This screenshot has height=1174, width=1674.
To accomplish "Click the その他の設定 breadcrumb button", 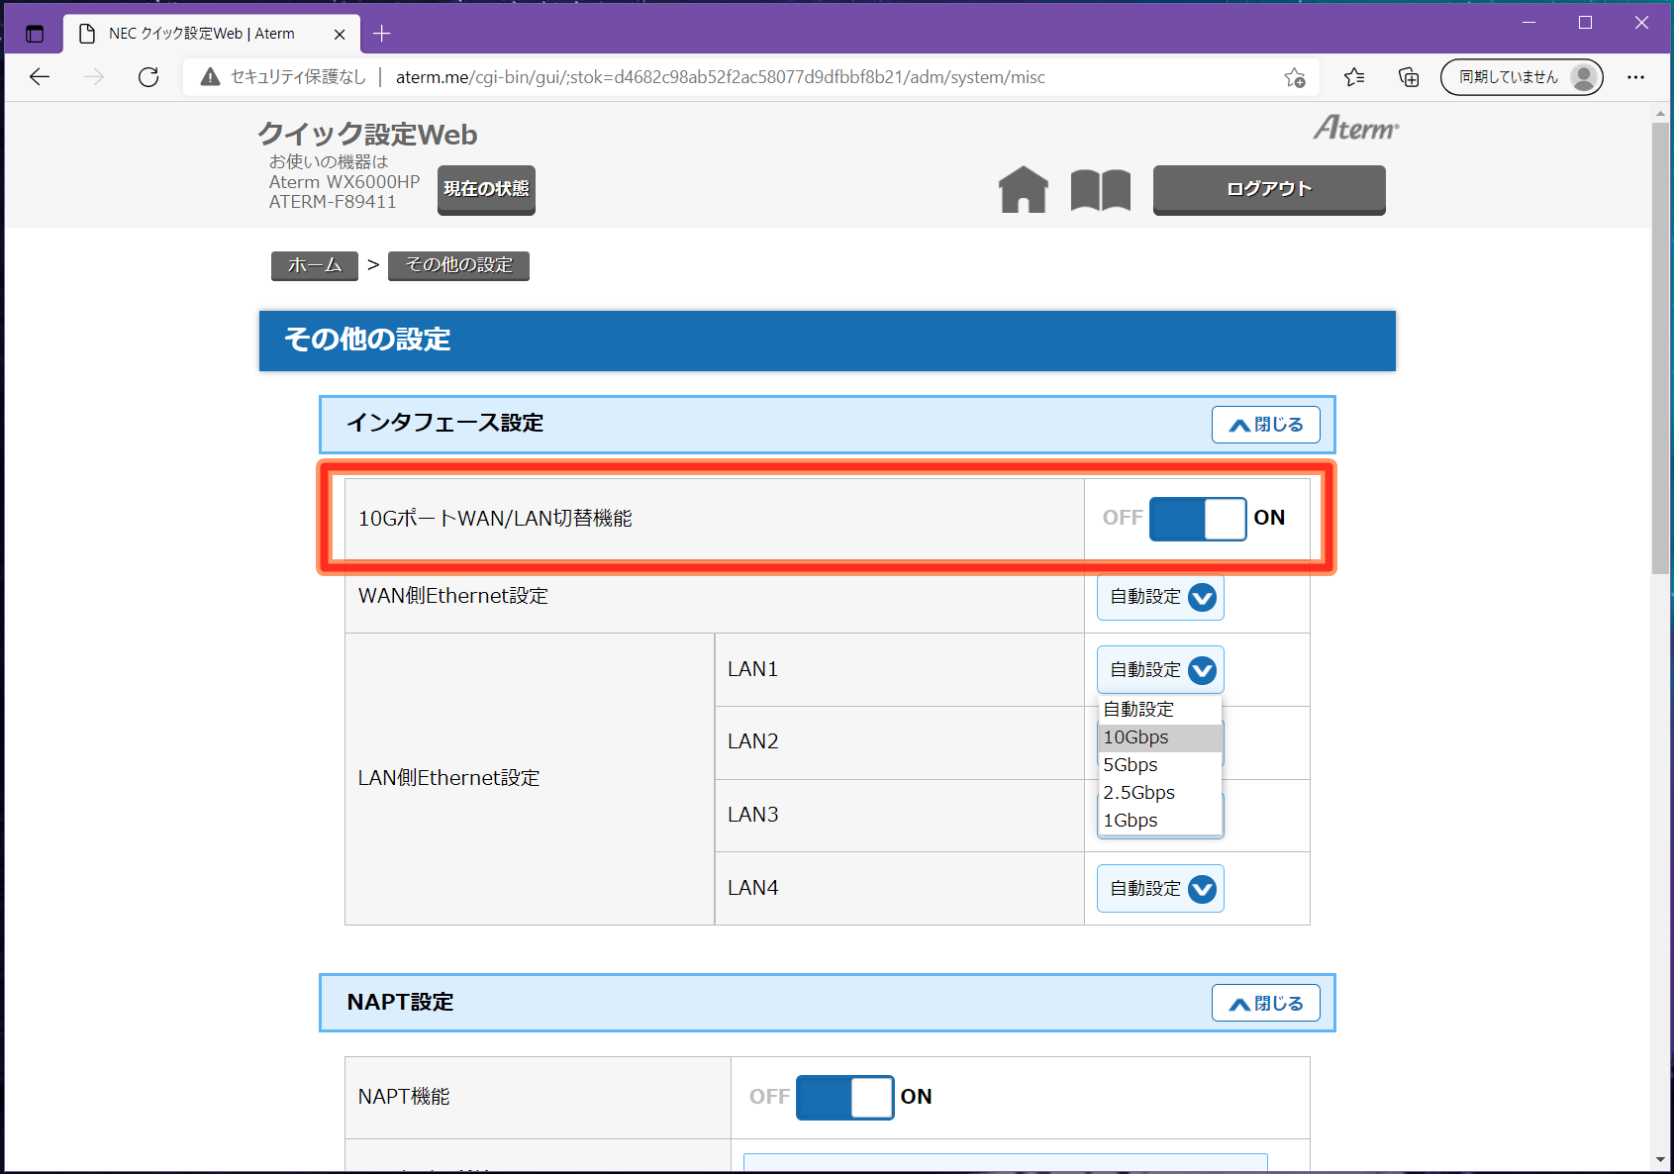I will (458, 265).
